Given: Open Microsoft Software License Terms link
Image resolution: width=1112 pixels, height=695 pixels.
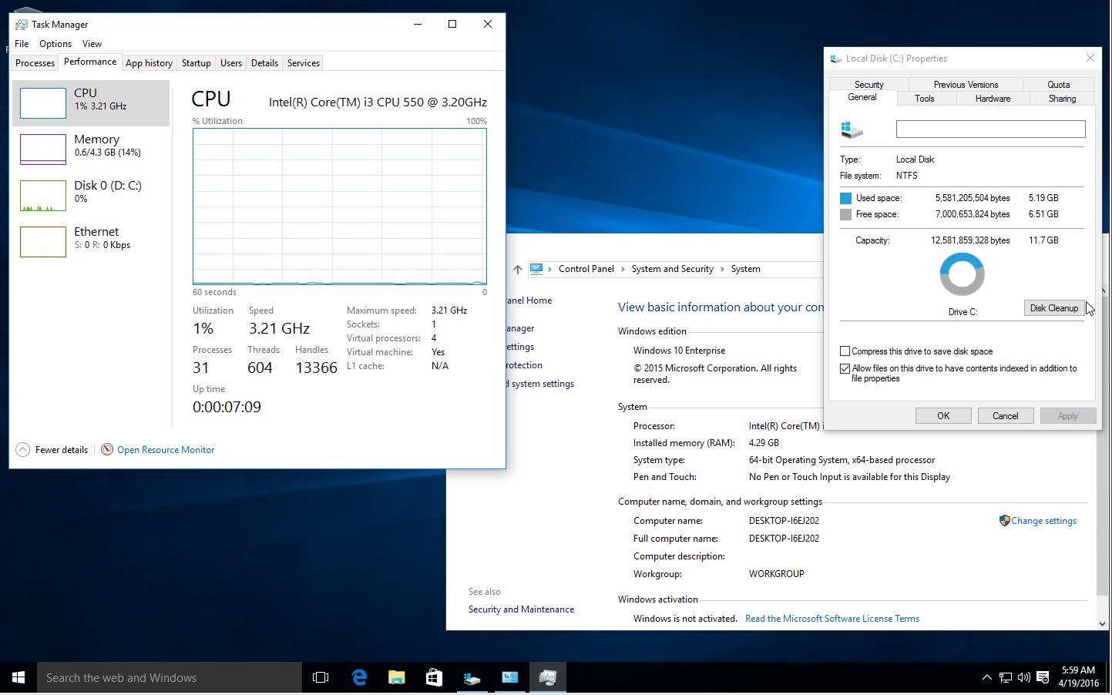Looking at the screenshot, I should pyautogui.click(x=832, y=619).
